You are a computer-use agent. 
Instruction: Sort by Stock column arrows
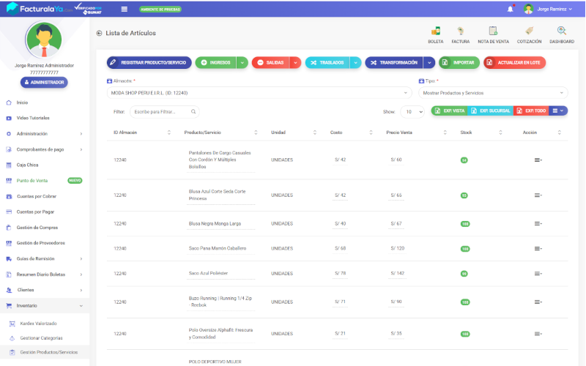point(500,132)
